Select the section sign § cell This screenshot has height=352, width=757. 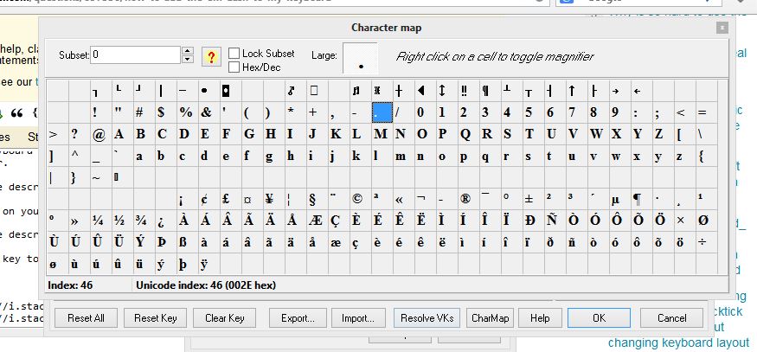[311, 198]
